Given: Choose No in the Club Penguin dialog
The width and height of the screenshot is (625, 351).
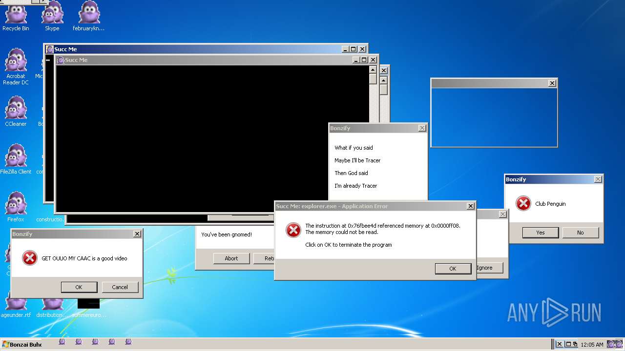Looking at the screenshot, I should [581, 233].
